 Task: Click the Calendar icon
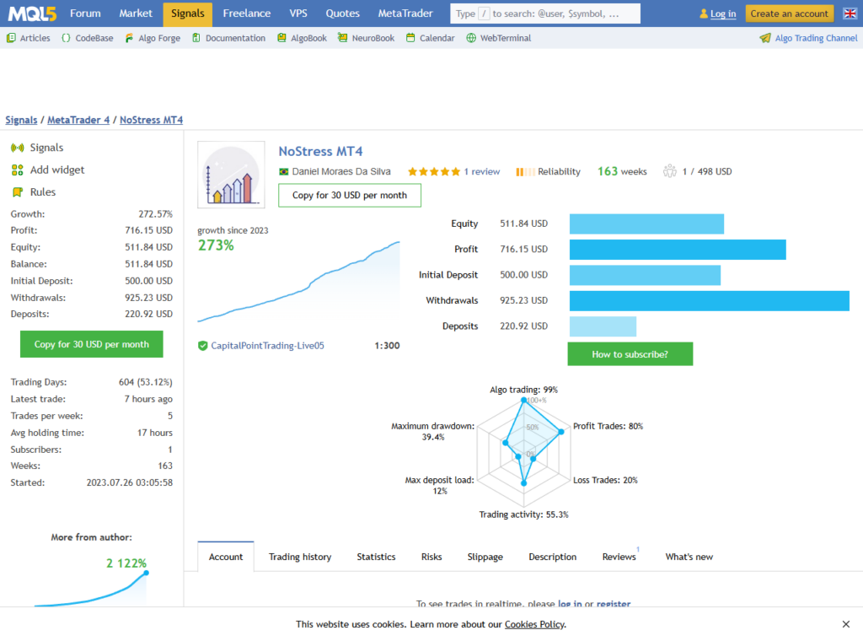point(410,38)
